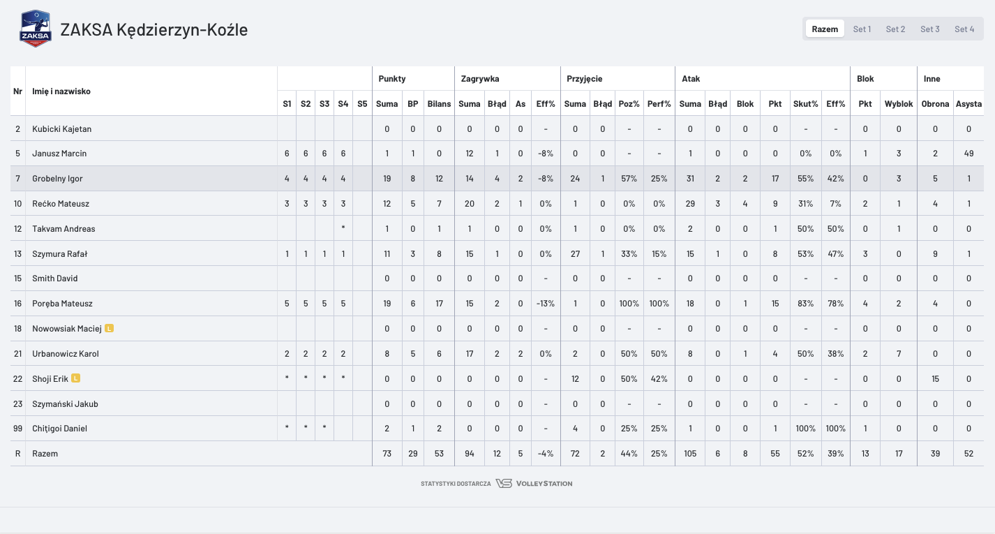Switch to the Set 1 tab
Viewport: 995px width, 534px height.
tap(862, 29)
